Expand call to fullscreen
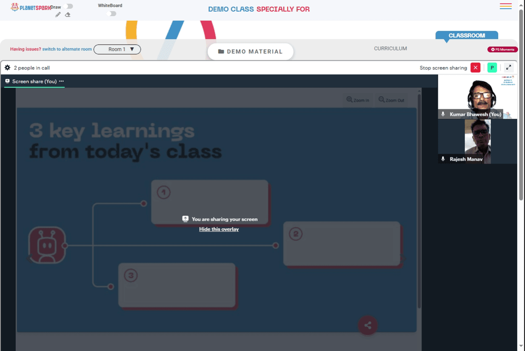 (x=509, y=68)
